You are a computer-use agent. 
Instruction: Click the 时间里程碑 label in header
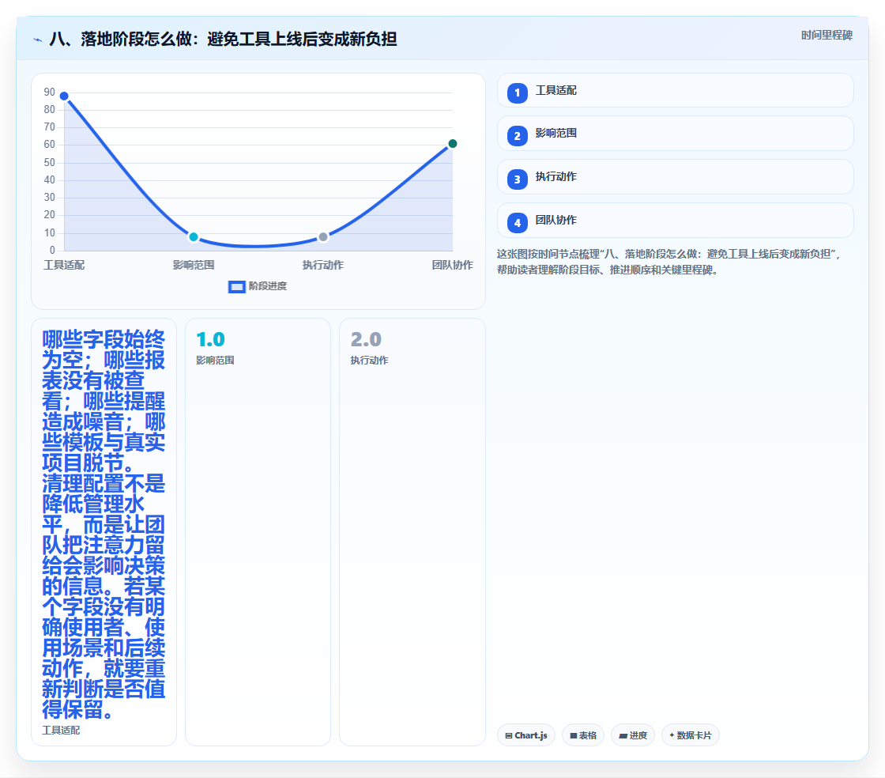(827, 35)
